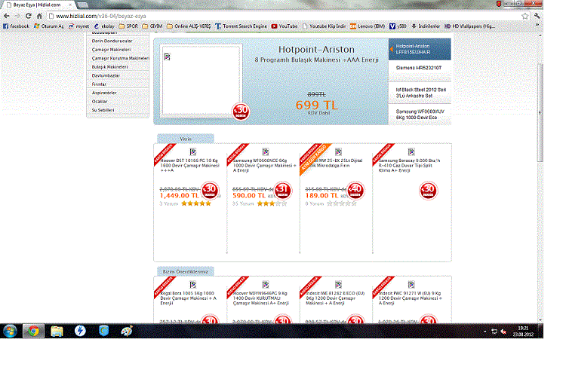This screenshot has height=376, width=566.
Task: Open Windows Explorer from the taskbar
Action: click(x=57, y=331)
